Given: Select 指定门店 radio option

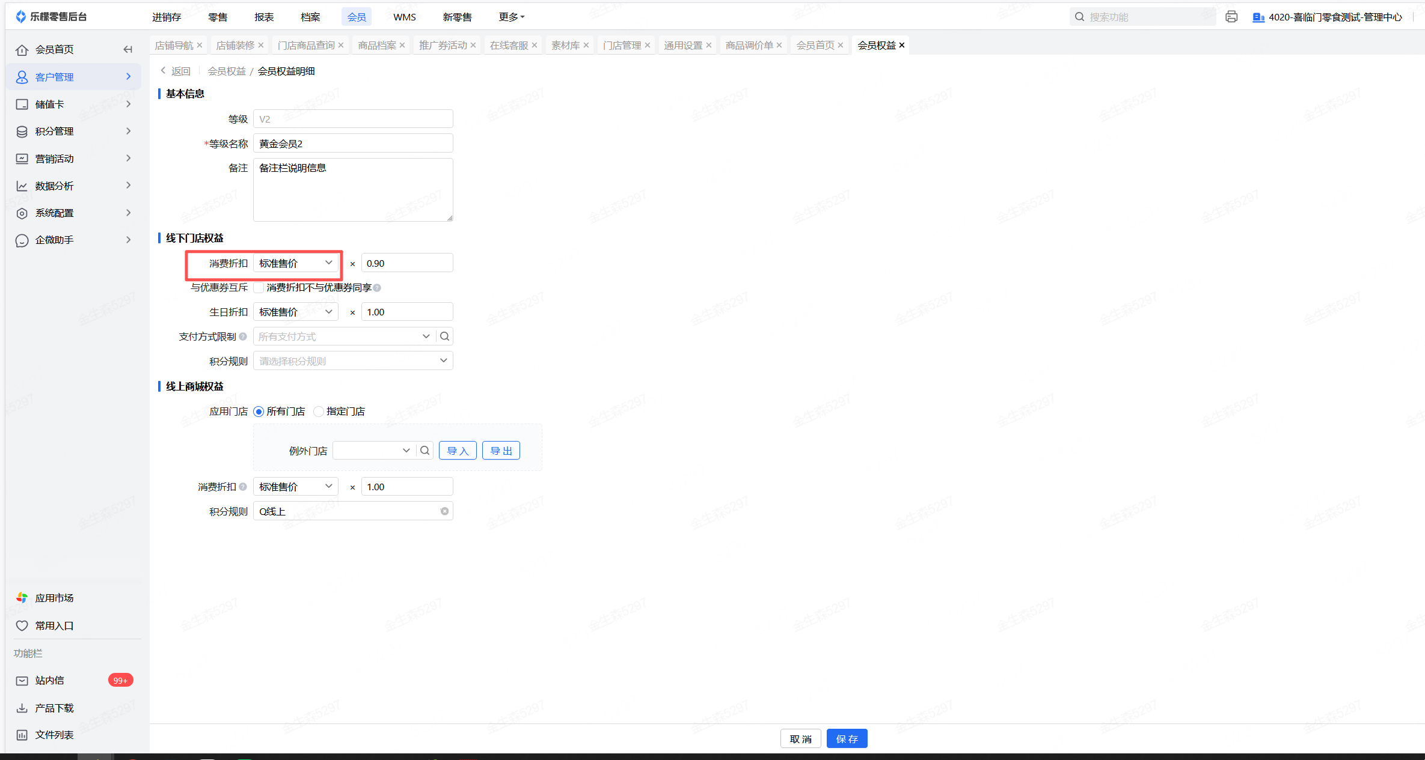Looking at the screenshot, I should (319, 412).
